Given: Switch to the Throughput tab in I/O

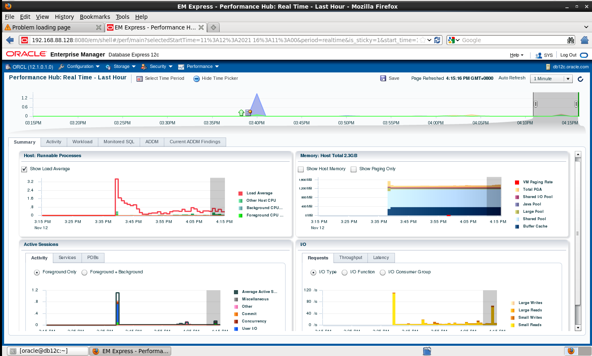Looking at the screenshot, I should [x=351, y=258].
